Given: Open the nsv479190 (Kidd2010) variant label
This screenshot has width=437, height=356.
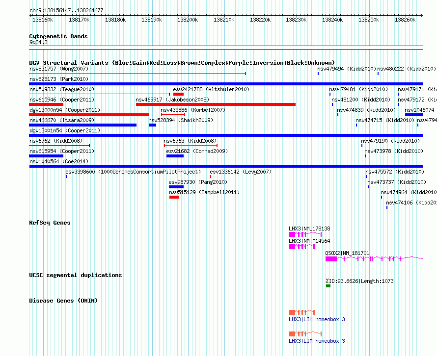Looking at the screenshot, I should 390,141.
